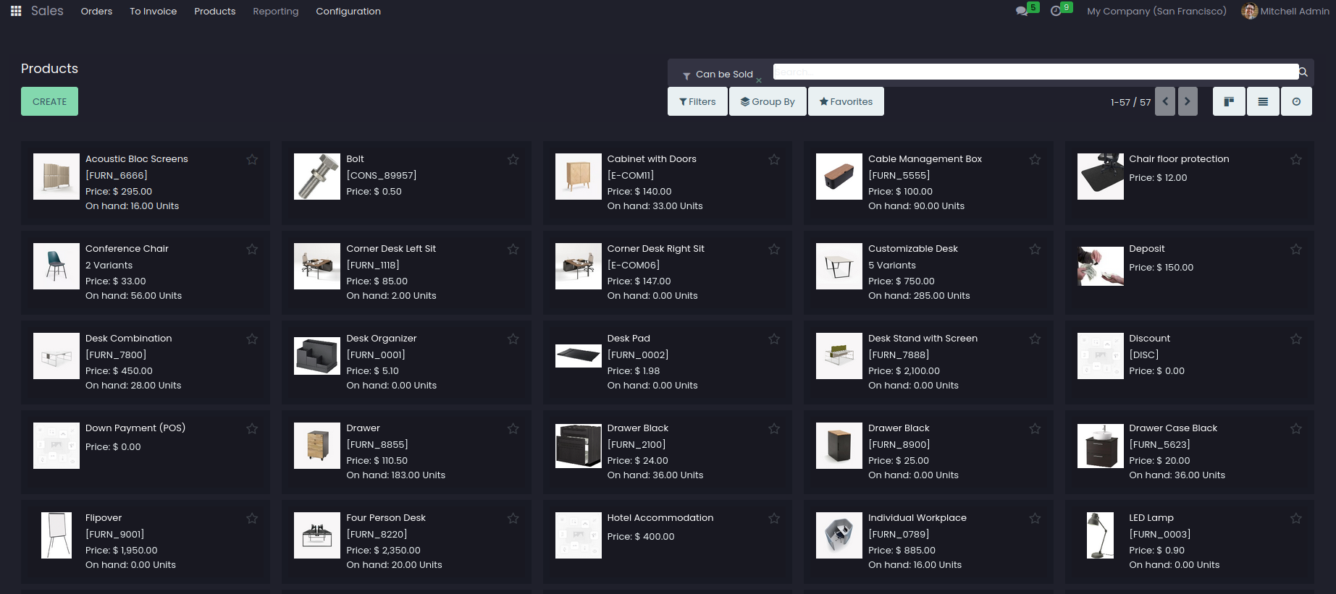Switch to Kanban view

point(1229,101)
